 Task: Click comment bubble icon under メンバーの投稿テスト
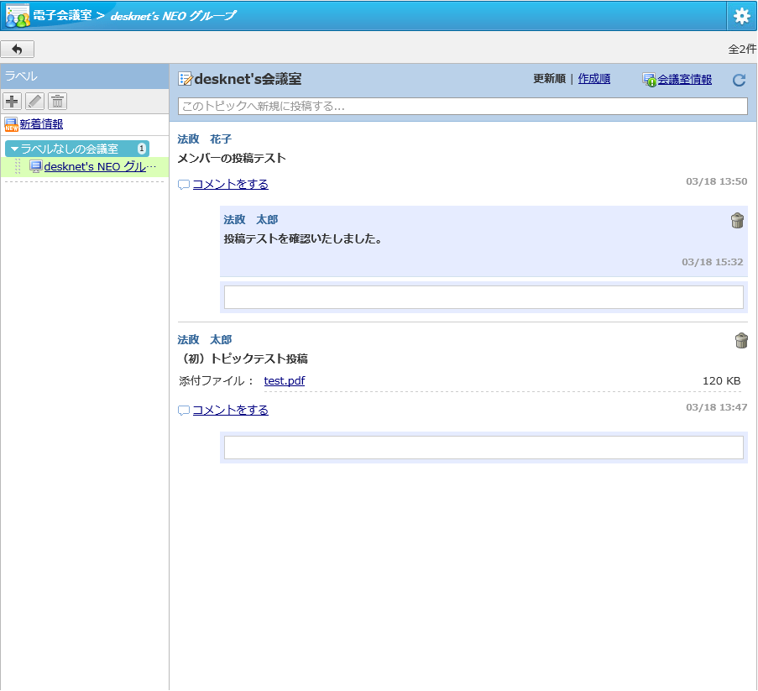click(184, 185)
